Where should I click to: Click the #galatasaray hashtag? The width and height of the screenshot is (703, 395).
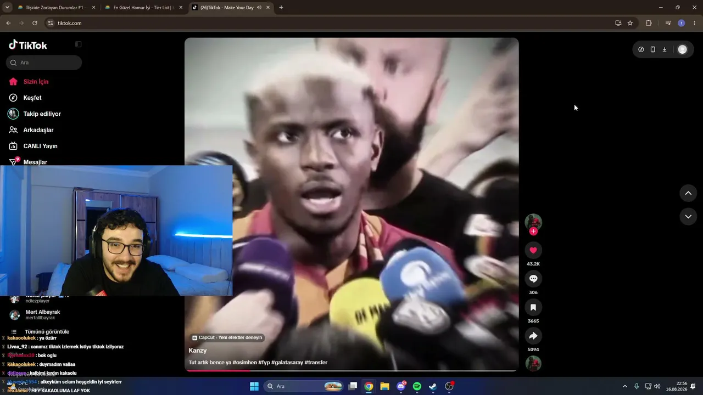287,363
